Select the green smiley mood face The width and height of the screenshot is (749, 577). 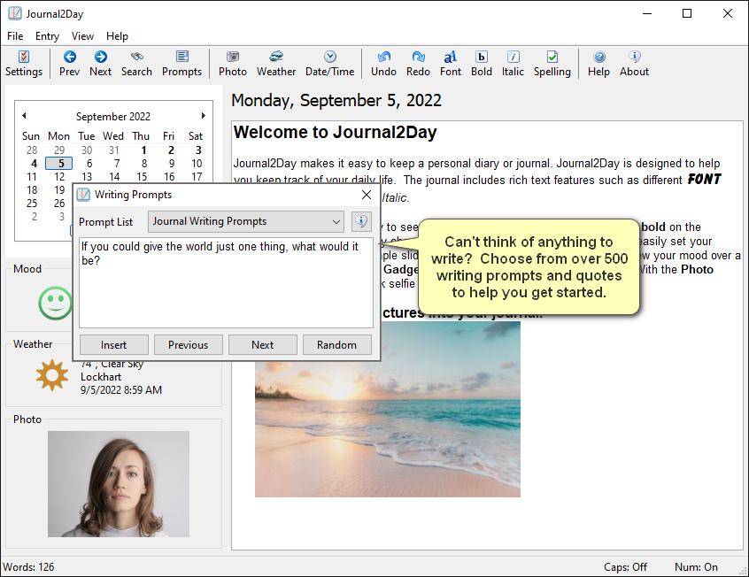pos(56,303)
